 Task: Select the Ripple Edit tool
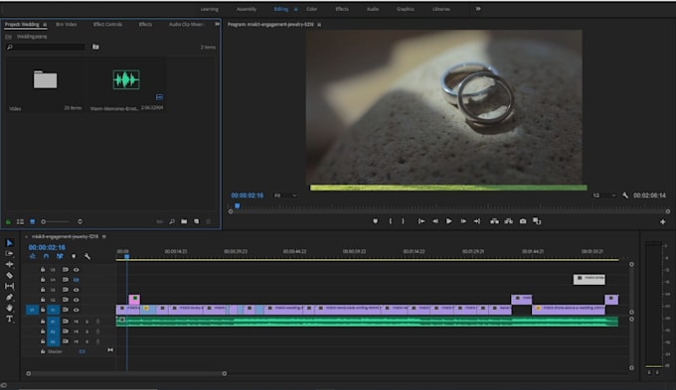(x=10, y=264)
